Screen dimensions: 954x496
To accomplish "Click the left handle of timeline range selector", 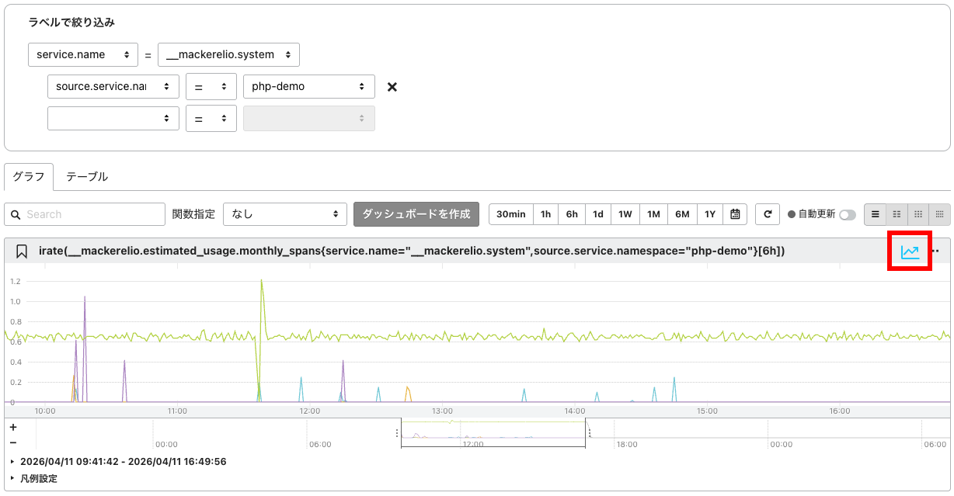I will 398,433.
